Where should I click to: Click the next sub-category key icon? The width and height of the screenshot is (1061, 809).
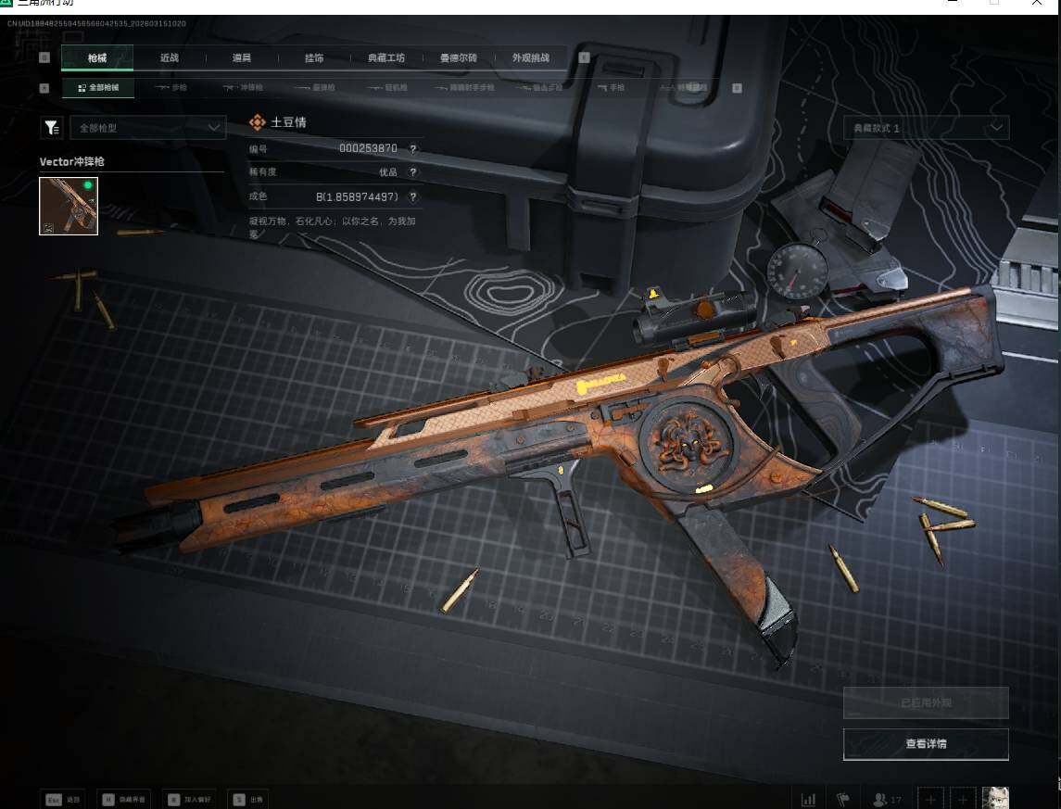pos(738,88)
